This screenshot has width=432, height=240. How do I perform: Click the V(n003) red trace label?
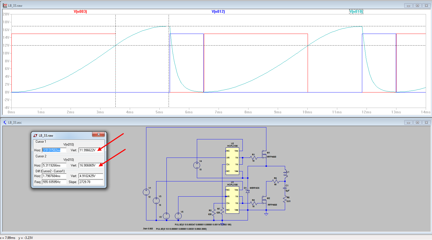pyautogui.click(x=80, y=11)
